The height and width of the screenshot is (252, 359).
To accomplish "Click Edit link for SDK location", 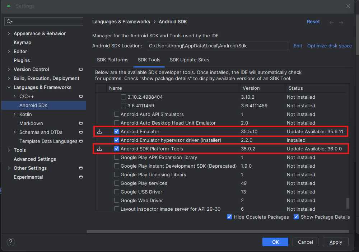I will point(298,46).
